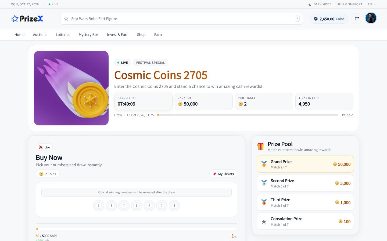The width and height of the screenshot is (387, 241).
Task: Open the EN language dropdown
Action: [x=372, y=4]
